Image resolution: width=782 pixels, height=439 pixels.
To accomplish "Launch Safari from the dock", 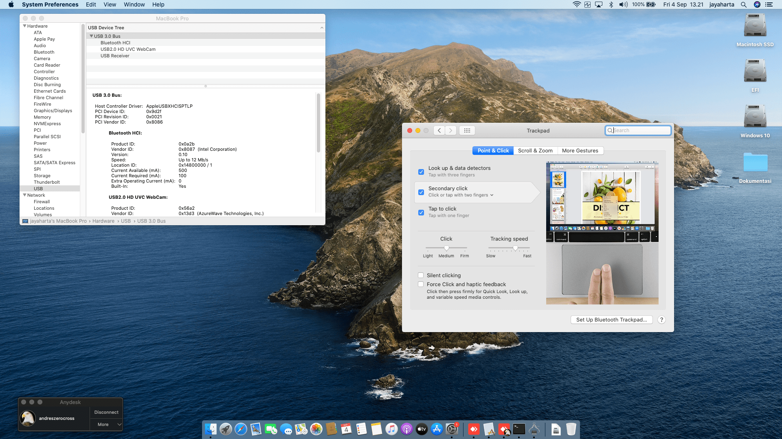I will pos(241,429).
